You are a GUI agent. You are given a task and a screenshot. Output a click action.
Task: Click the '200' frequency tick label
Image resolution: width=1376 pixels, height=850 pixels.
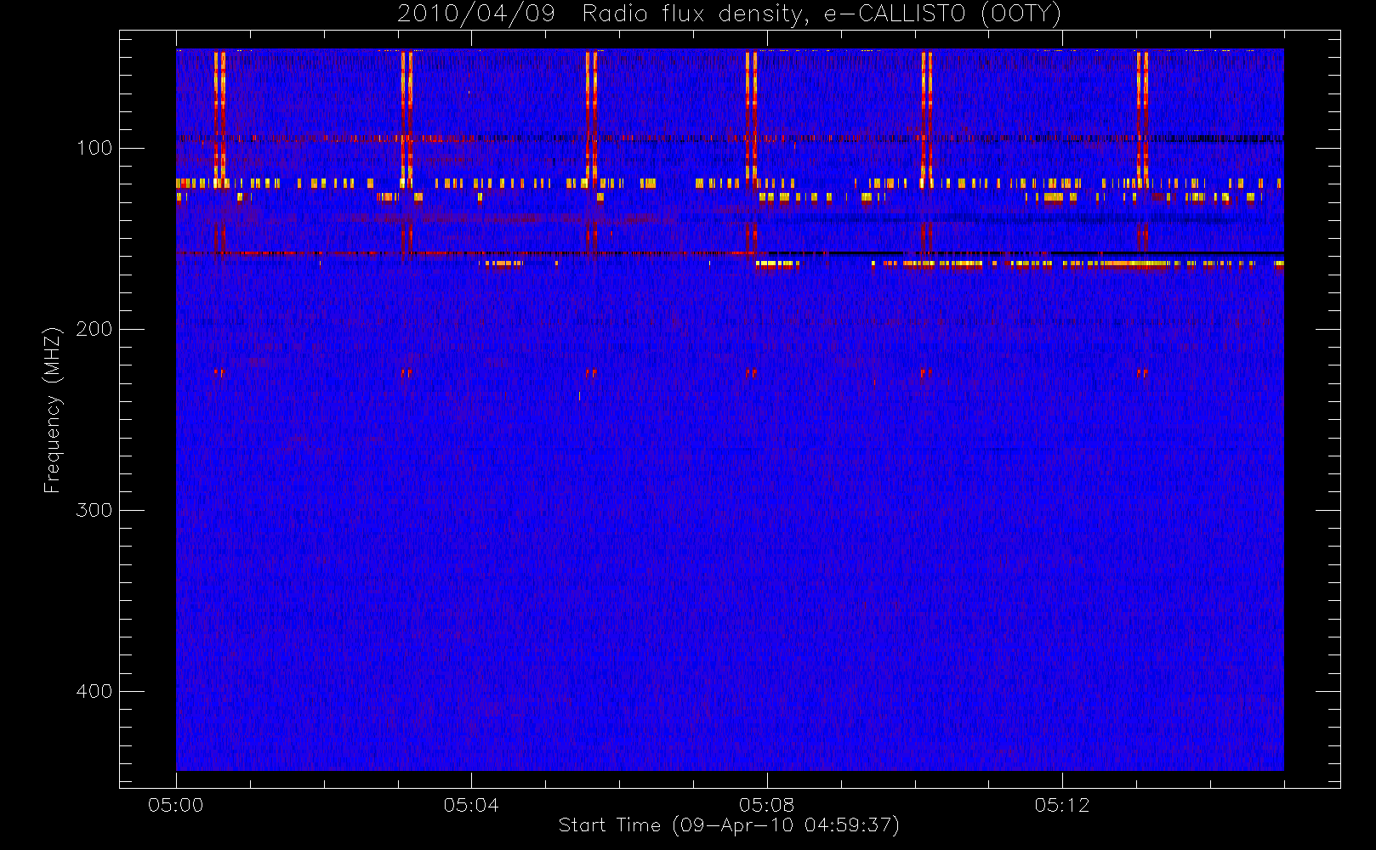[94, 329]
